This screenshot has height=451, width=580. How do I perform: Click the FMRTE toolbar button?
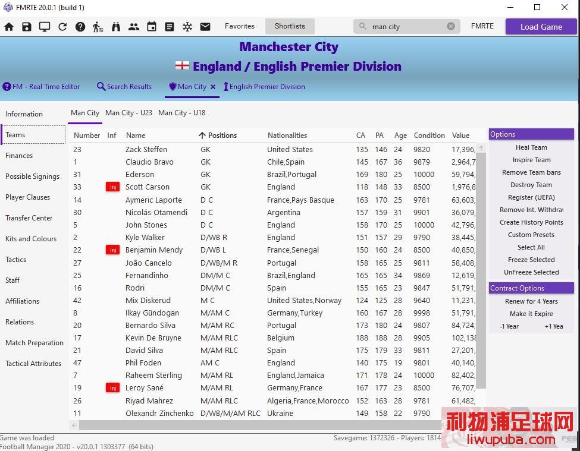point(482,26)
